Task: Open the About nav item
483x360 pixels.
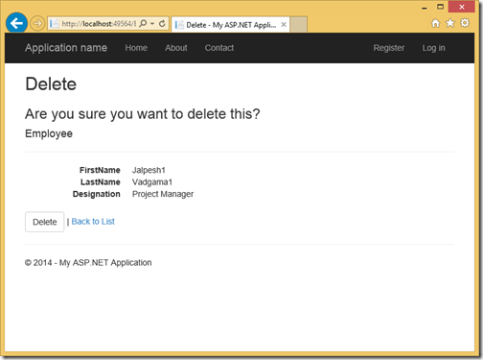Action: (x=176, y=48)
